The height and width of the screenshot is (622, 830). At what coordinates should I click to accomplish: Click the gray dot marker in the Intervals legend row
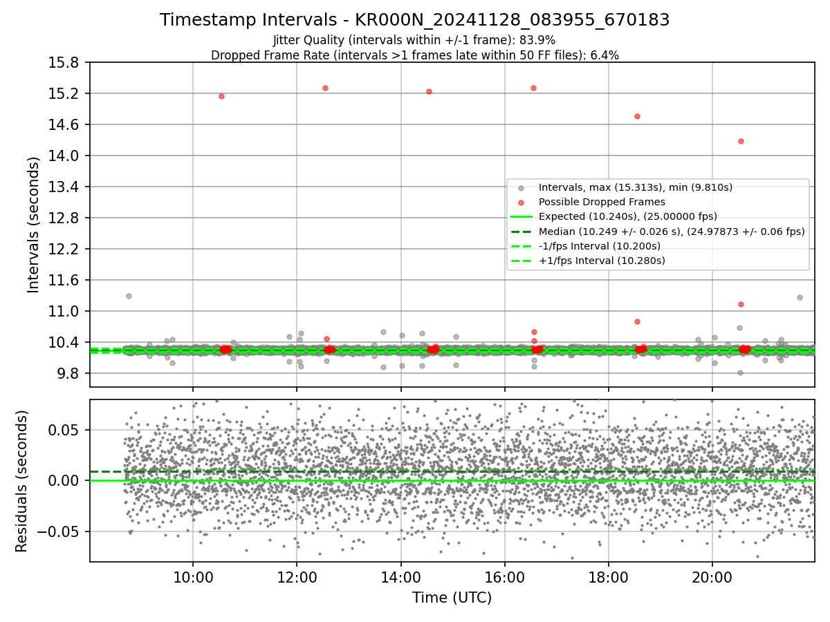coord(522,188)
